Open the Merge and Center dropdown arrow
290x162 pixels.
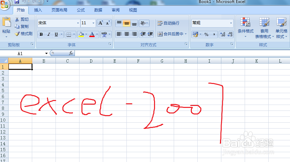(186, 34)
